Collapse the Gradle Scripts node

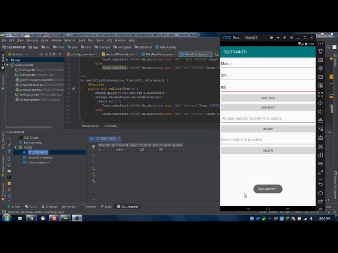coord(7,65)
